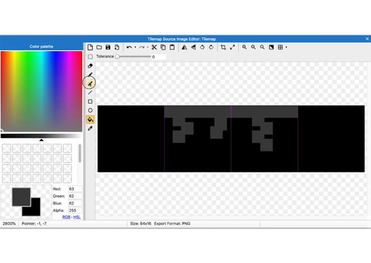Viewport: 371px width, 263px height.
Task: Open an image file with the folder icon
Action: (x=99, y=47)
